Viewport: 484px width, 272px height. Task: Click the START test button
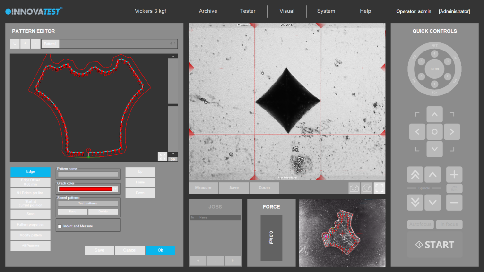coord(435,245)
